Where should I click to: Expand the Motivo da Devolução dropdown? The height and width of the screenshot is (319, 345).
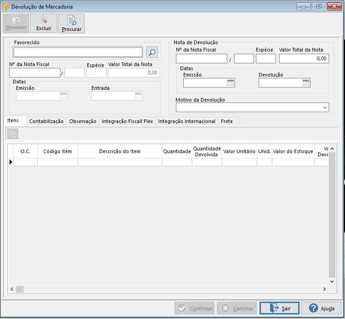pyautogui.click(x=325, y=108)
